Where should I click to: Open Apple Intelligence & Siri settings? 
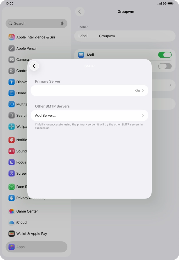tap(35, 37)
